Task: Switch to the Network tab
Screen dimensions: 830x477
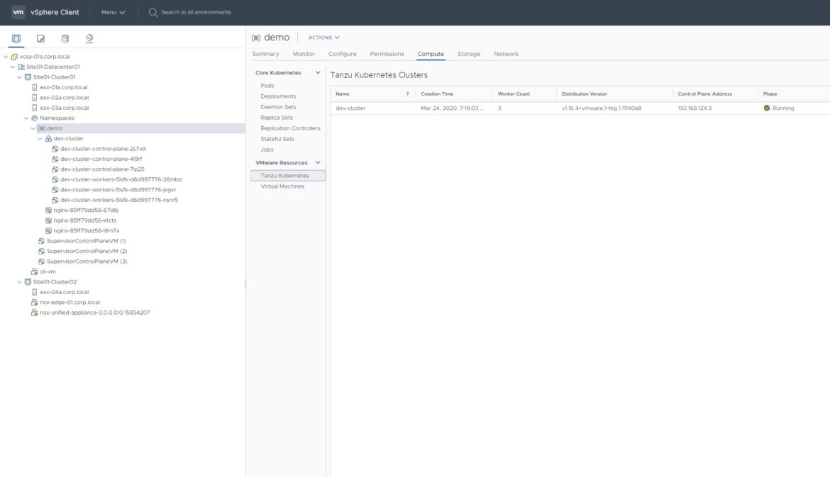Action: click(x=506, y=54)
